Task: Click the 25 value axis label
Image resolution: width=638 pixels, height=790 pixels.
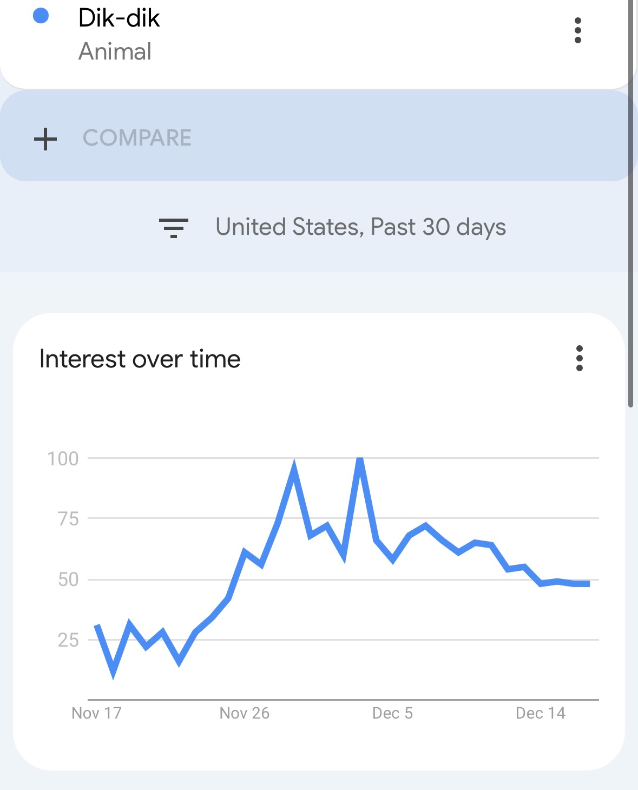Action: (68, 640)
